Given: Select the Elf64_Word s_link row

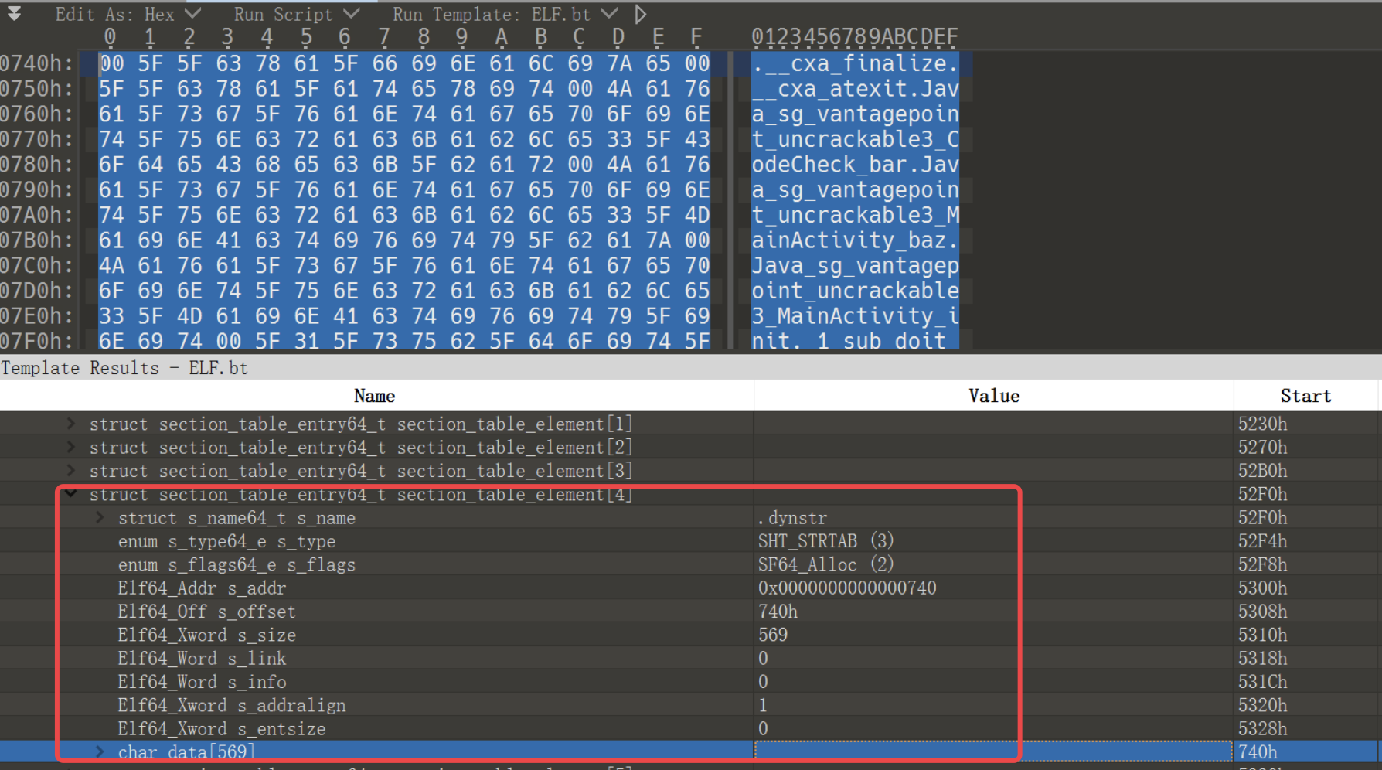Looking at the screenshot, I should [689, 658].
